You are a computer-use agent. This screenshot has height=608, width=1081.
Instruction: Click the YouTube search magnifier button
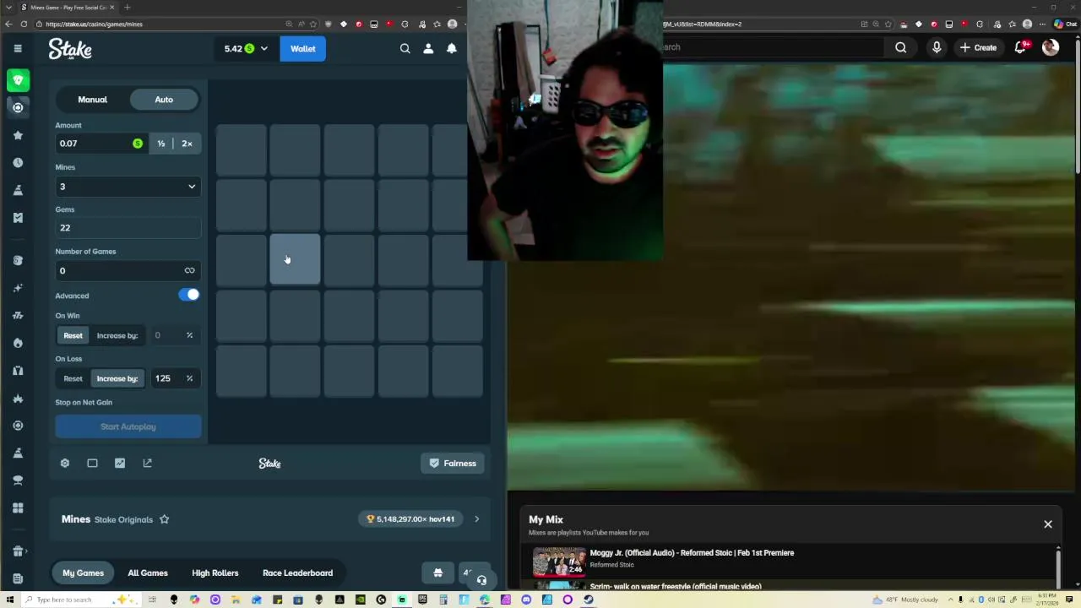pyautogui.click(x=900, y=47)
